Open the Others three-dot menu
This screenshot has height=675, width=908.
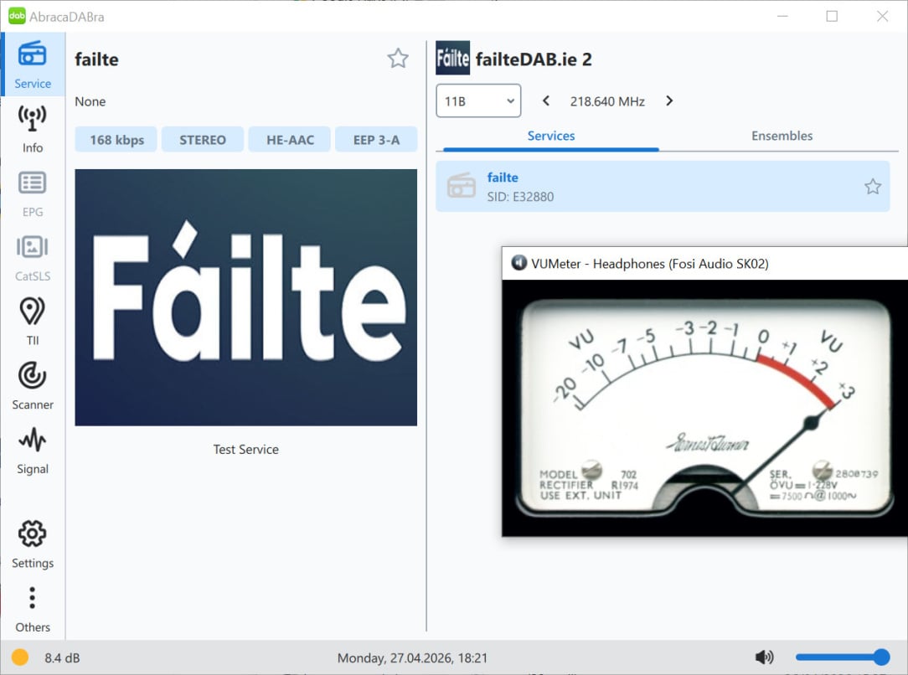[x=33, y=608]
